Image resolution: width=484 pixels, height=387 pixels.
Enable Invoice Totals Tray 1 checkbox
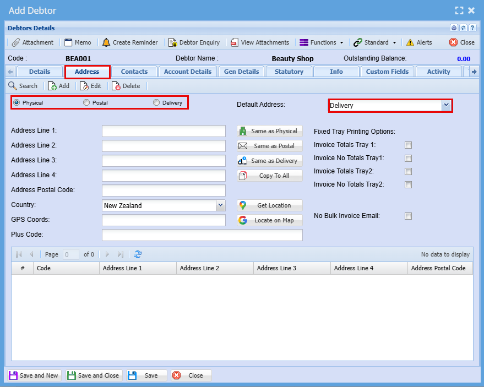coord(408,145)
